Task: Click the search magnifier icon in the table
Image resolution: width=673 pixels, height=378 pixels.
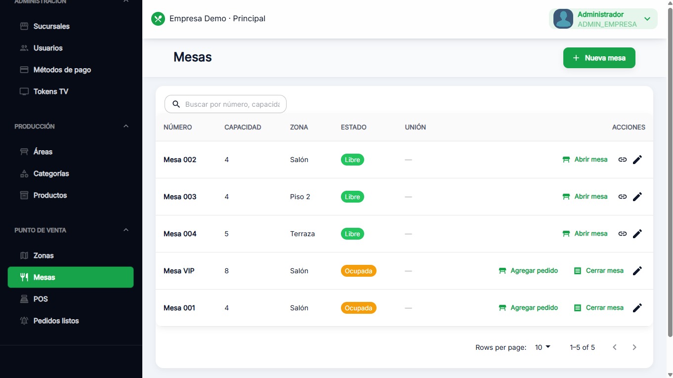Action: pyautogui.click(x=176, y=104)
